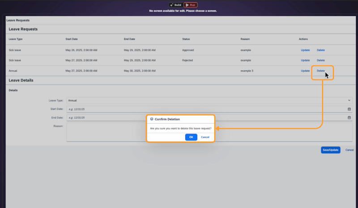Delete the Approved Sick leave request
358x208 pixels.
coord(321,50)
